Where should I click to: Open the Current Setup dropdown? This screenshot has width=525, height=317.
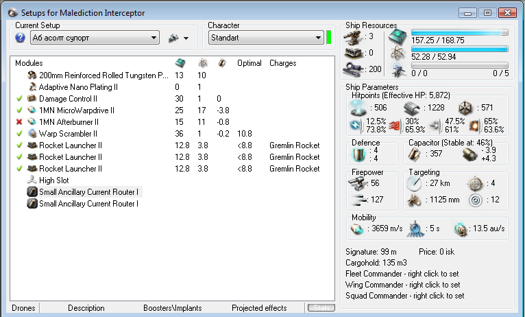[154, 38]
